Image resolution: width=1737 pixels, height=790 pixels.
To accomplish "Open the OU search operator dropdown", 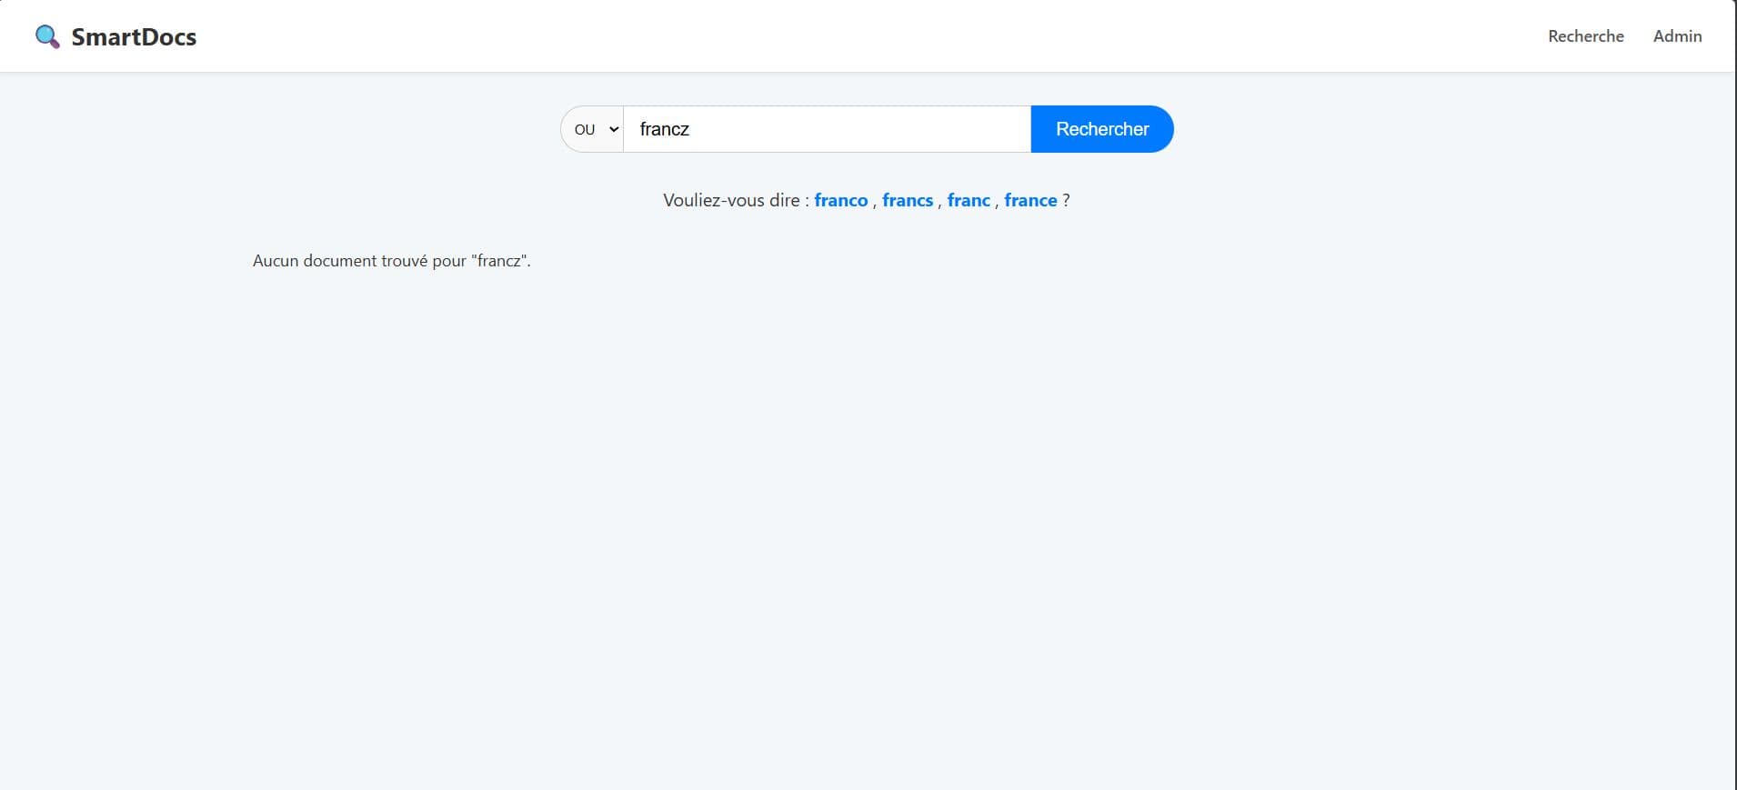I will pyautogui.click(x=593, y=129).
